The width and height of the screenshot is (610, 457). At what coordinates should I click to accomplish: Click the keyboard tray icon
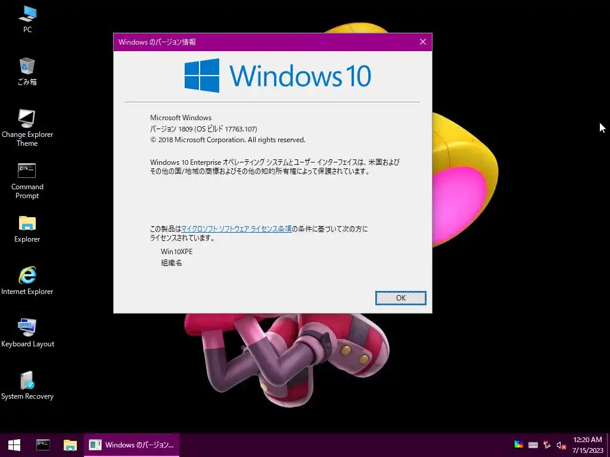[x=533, y=445]
